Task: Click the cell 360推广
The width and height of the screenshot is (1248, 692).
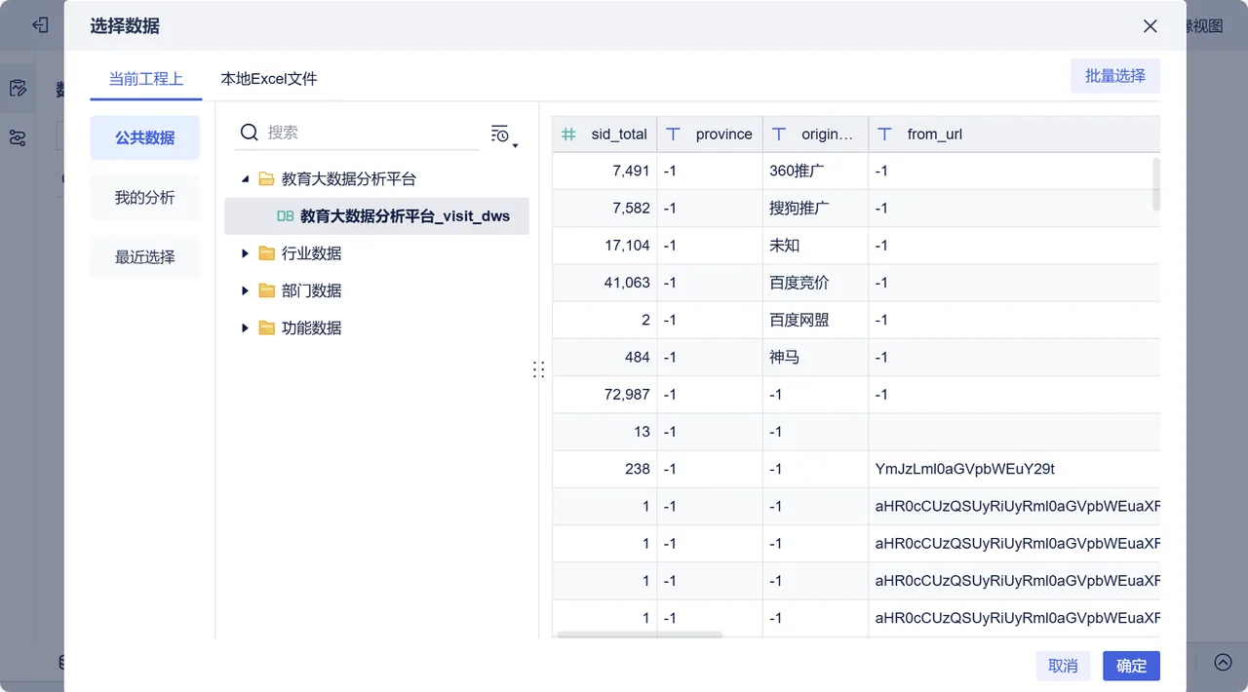Action: click(815, 171)
